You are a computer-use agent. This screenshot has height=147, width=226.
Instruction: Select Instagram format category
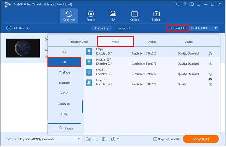tap(64, 103)
